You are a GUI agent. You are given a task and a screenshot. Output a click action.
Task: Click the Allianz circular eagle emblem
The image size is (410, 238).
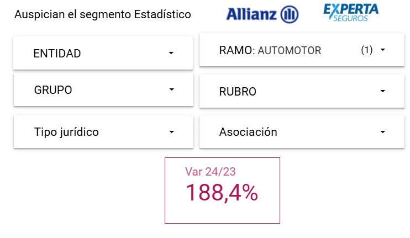[x=289, y=14]
